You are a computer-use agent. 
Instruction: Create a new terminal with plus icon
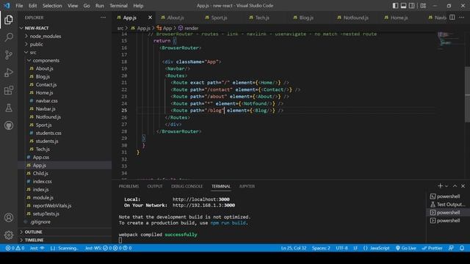point(440,186)
